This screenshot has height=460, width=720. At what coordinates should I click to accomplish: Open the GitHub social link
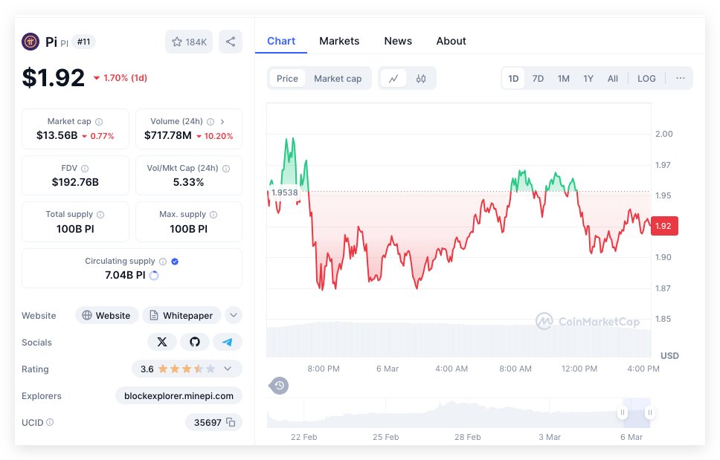[195, 342]
